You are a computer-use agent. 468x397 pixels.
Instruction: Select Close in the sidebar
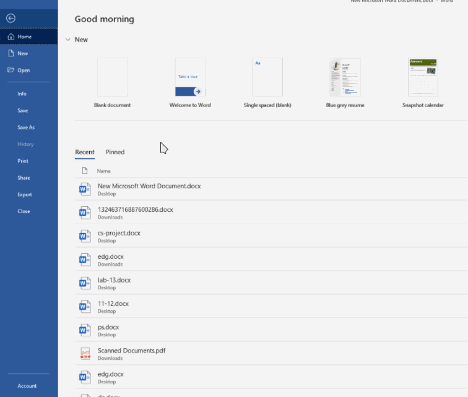(x=24, y=211)
